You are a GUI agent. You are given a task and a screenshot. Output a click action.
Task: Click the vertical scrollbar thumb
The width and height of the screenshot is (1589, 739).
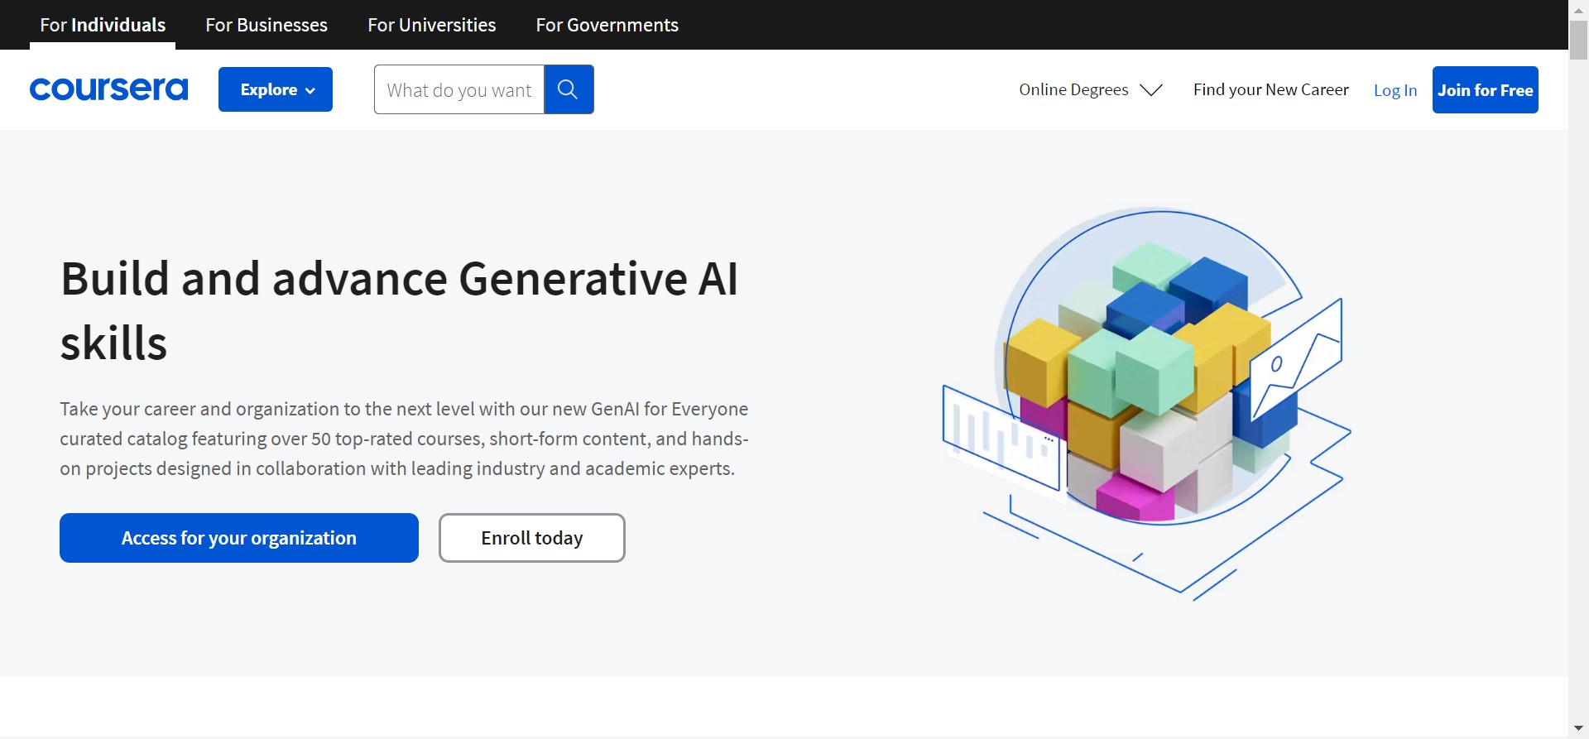coord(1578,40)
